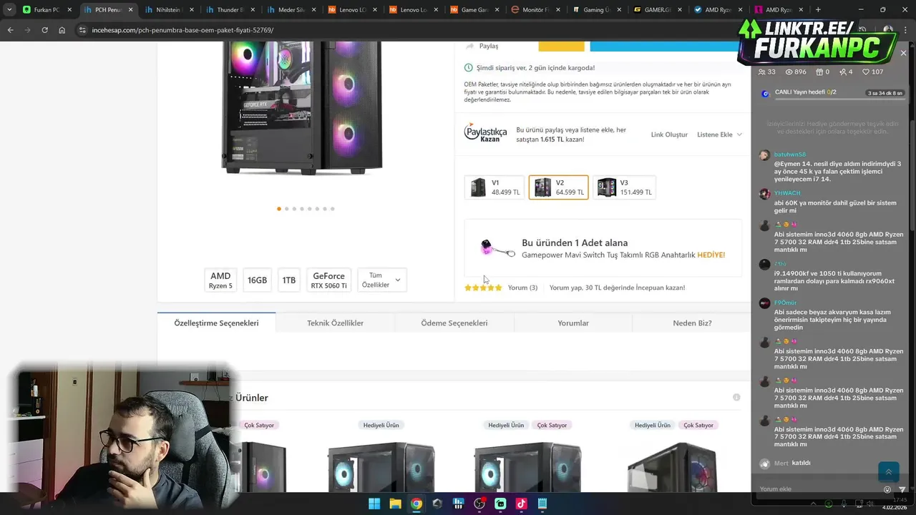Open the Özelleştirme Seçenekleri tab
This screenshot has width=916, height=515.
pyautogui.click(x=216, y=323)
